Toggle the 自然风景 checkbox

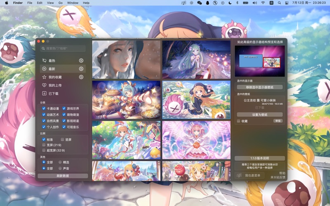[x=44, y=121]
